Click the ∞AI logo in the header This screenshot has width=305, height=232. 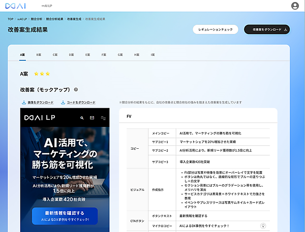(x=15, y=6)
